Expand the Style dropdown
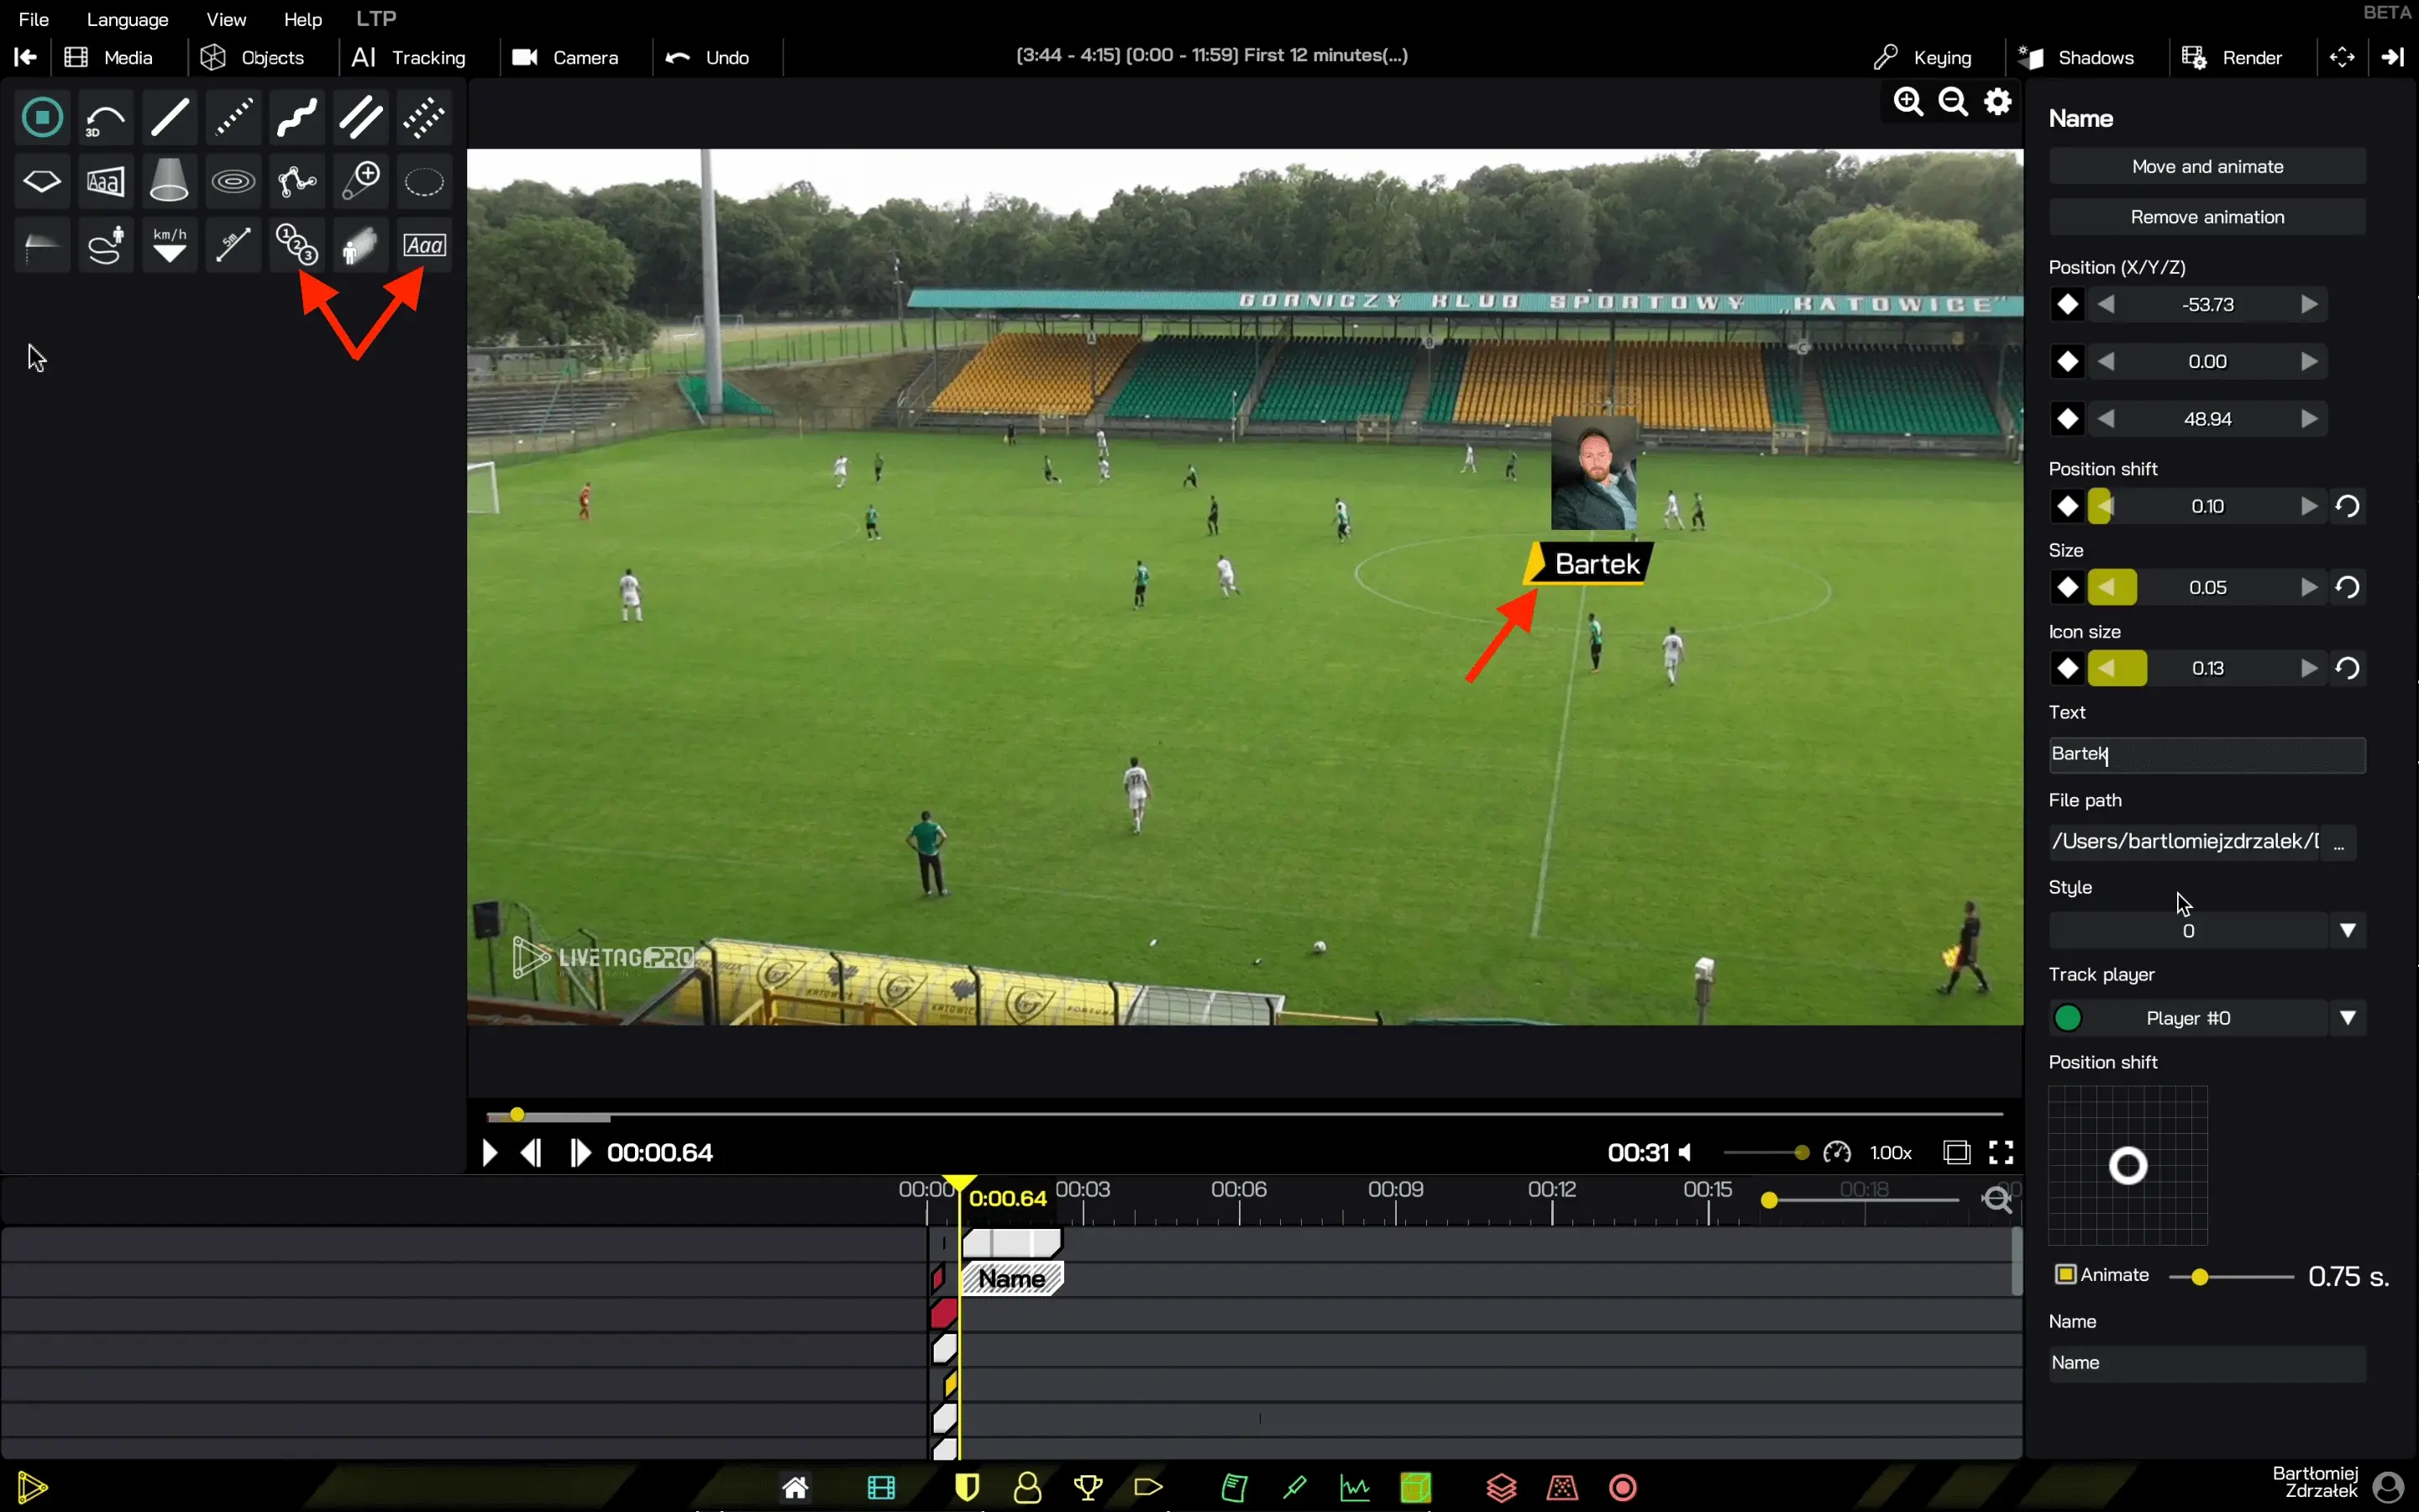This screenshot has width=2419, height=1512. [x=2347, y=931]
